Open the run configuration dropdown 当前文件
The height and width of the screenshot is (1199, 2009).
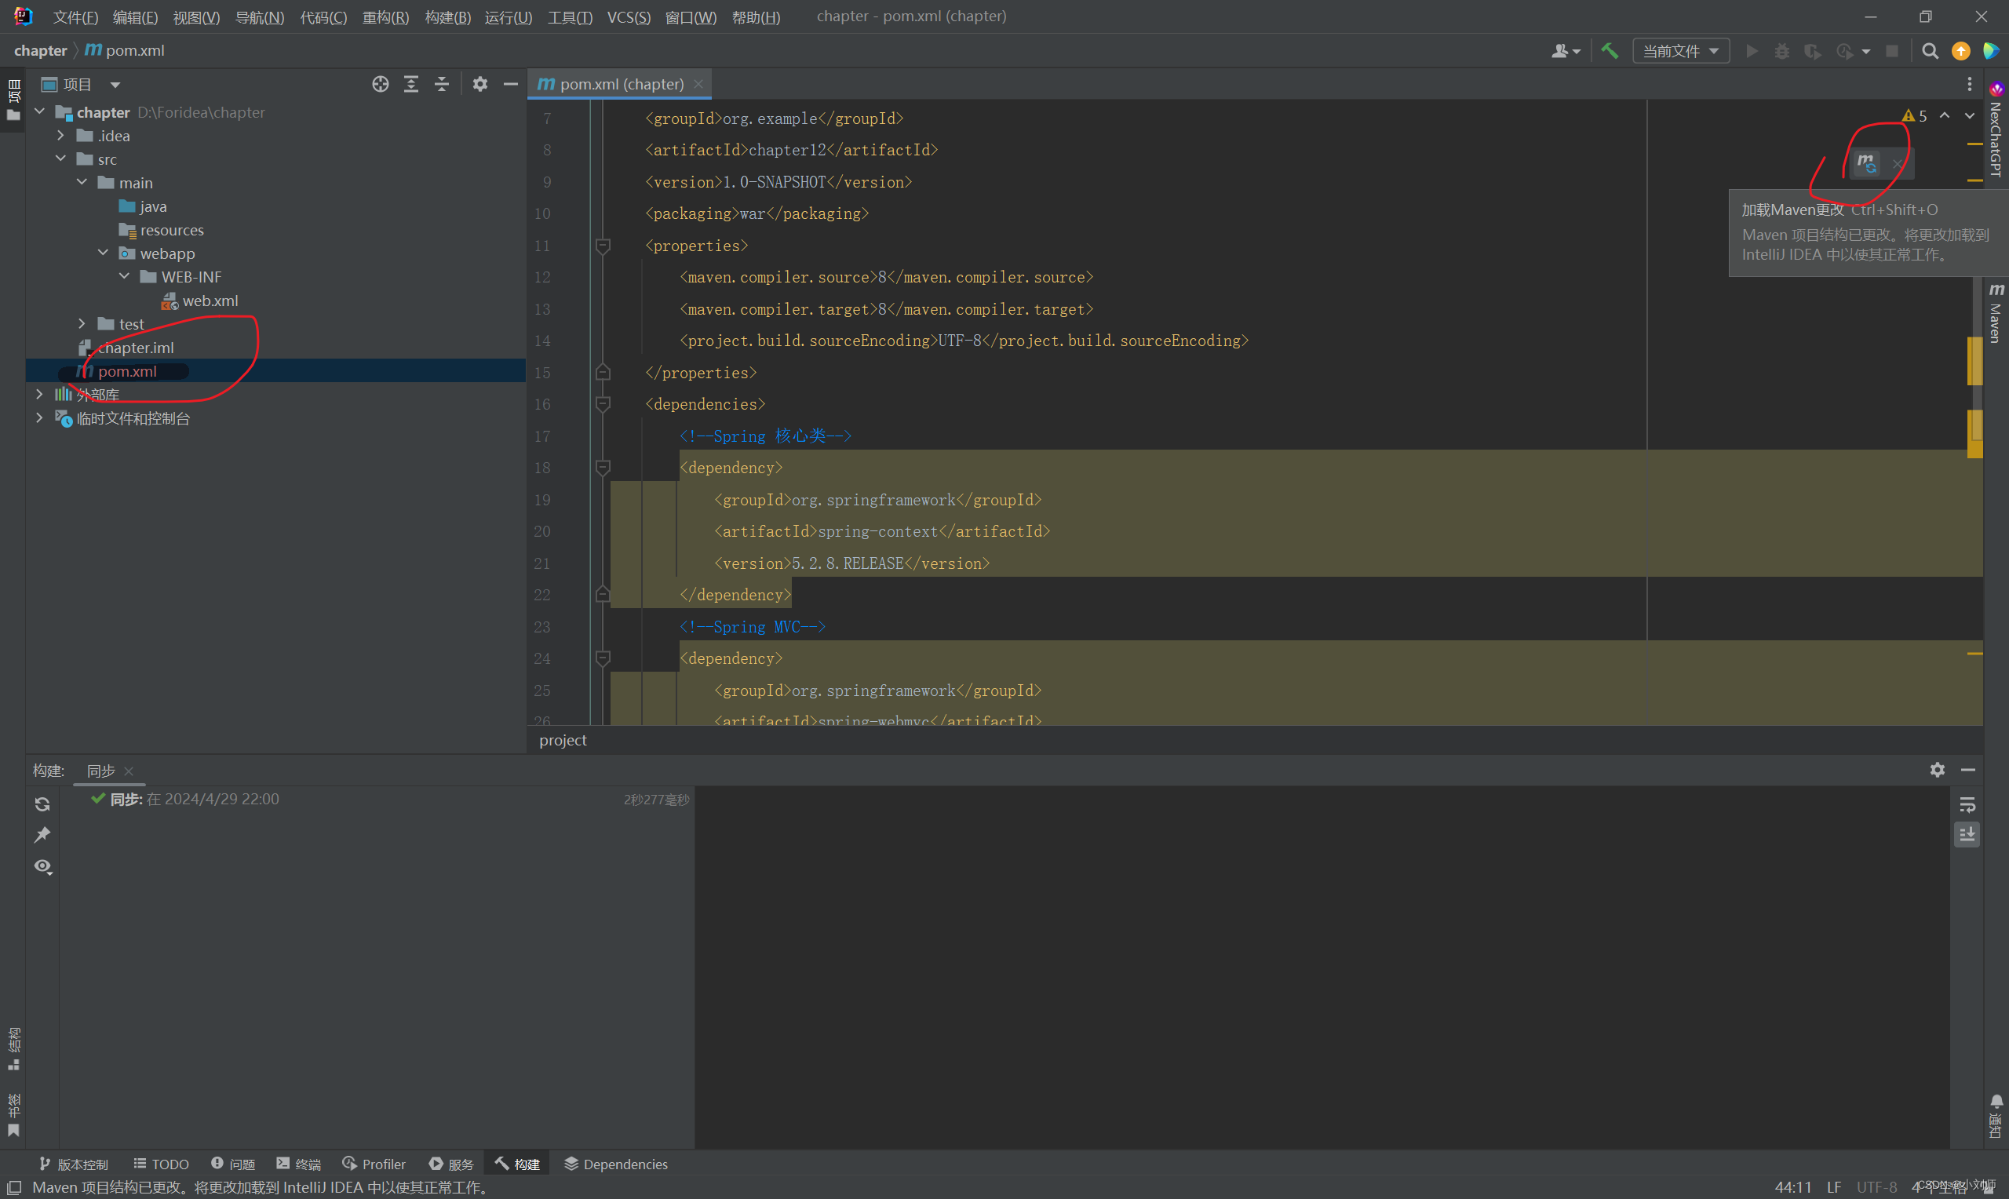click(1680, 51)
